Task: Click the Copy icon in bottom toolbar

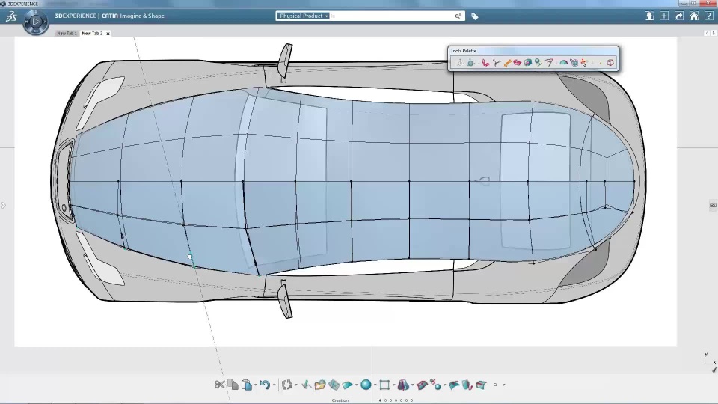Action: pyautogui.click(x=233, y=385)
